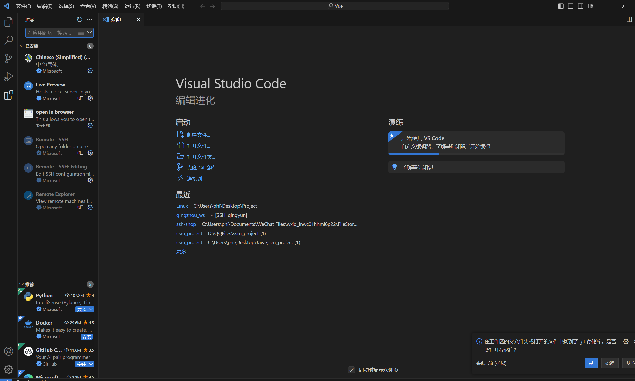Open settings gear for Chinese (Simplified) extension
Image resolution: width=635 pixels, height=381 pixels.
tap(90, 71)
